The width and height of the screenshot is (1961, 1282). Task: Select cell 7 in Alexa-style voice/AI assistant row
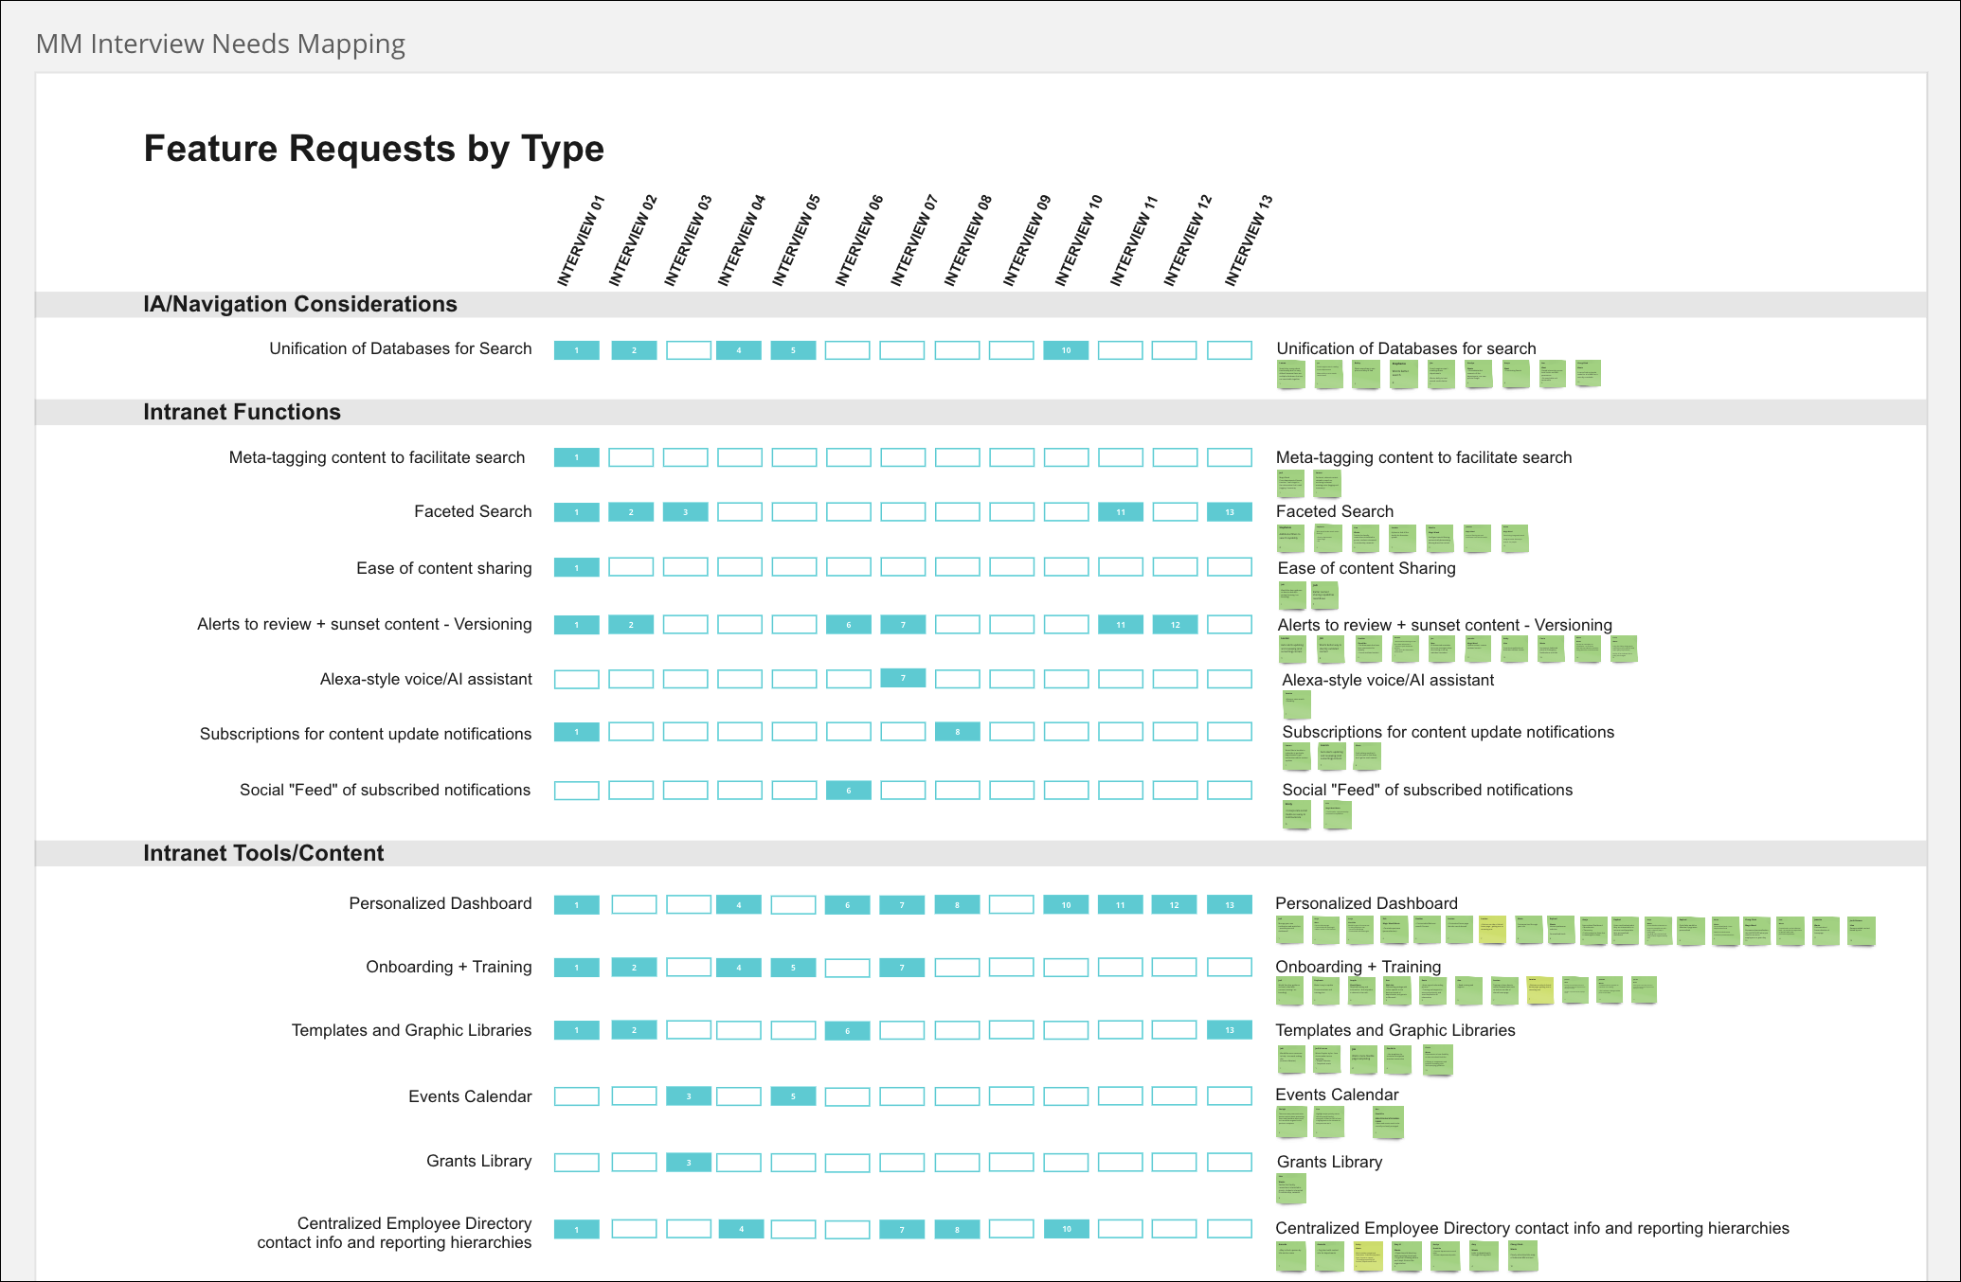tap(903, 678)
